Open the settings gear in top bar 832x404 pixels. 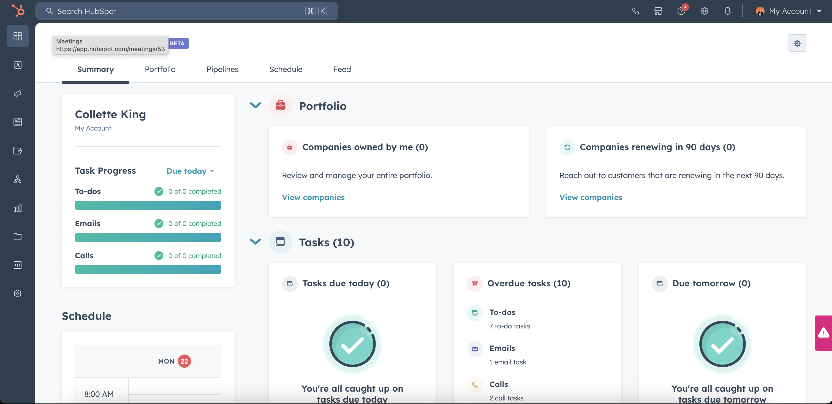coord(705,11)
